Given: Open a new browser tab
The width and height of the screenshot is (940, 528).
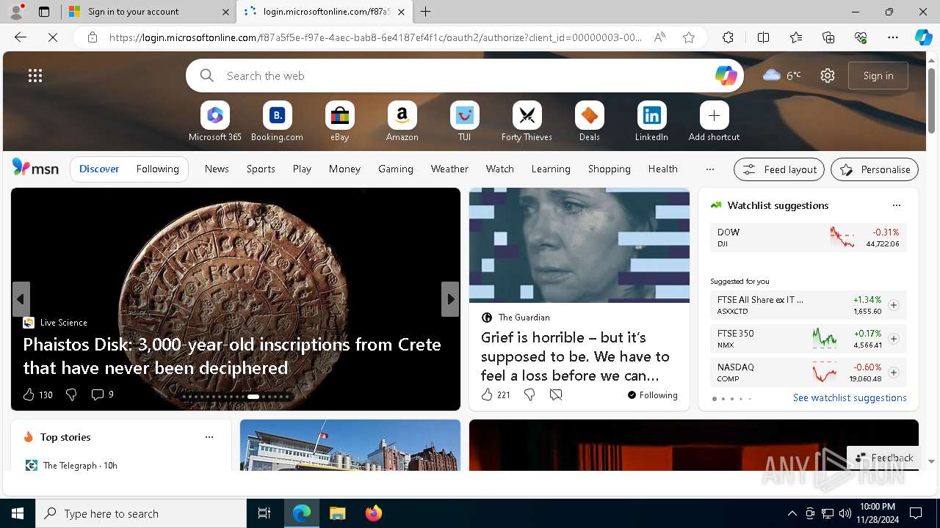Looking at the screenshot, I should 426,12.
